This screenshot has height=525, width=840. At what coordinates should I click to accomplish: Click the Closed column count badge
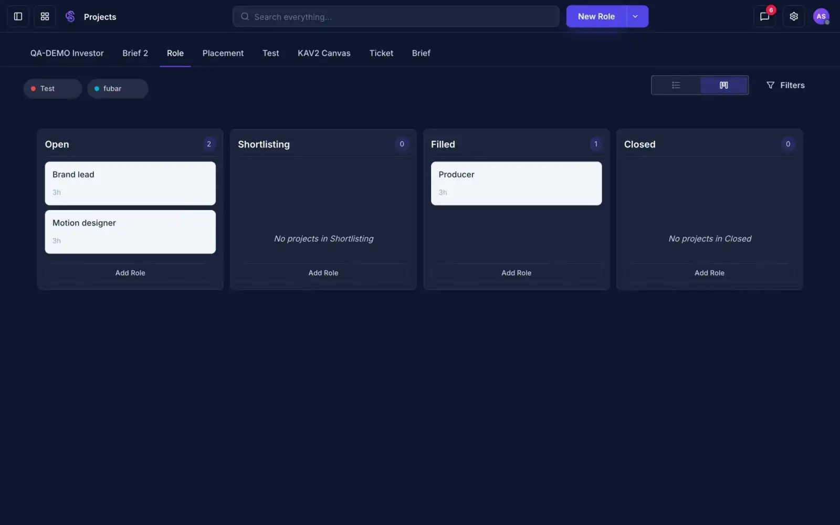[x=788, y=144]
